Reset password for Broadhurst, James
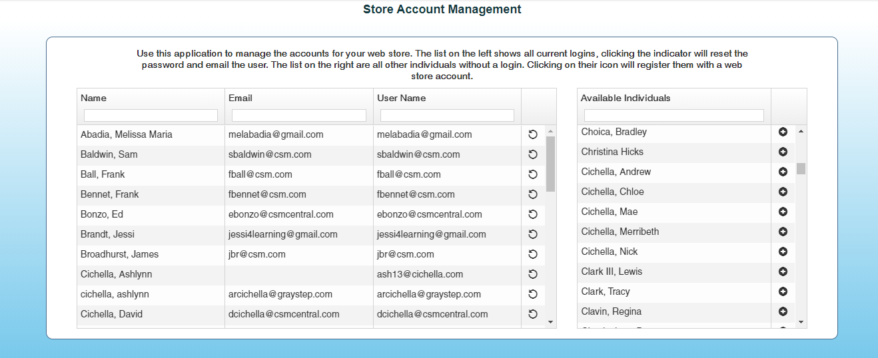The height and width of the screenshot is (358, 878). 532,254
